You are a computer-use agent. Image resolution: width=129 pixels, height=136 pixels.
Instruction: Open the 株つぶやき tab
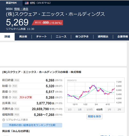coord(82,37)
